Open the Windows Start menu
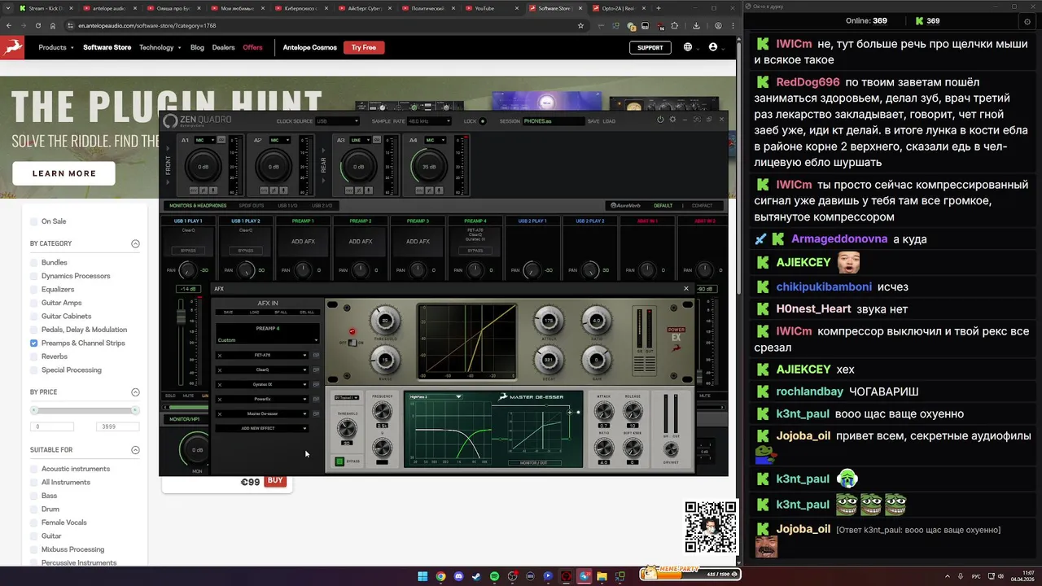 click(422, 576)
